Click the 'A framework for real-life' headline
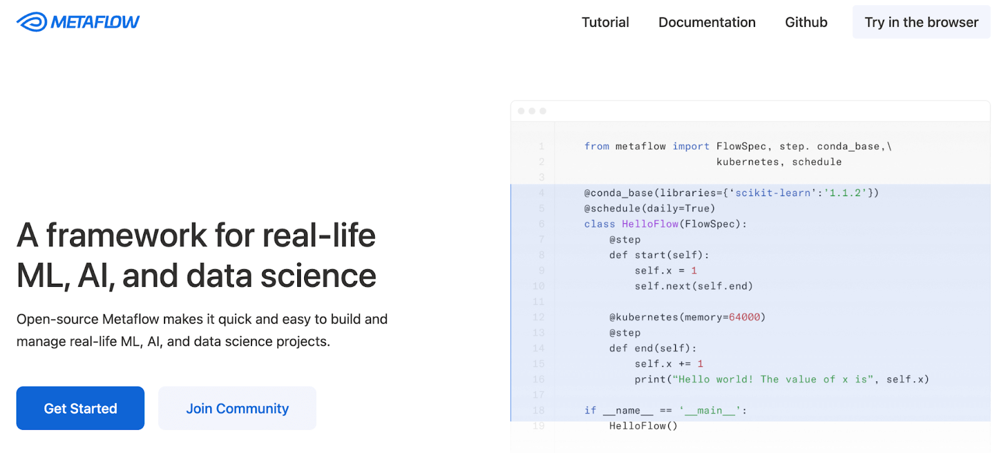This screenshot has width=1001, height=453. (196, 236)
